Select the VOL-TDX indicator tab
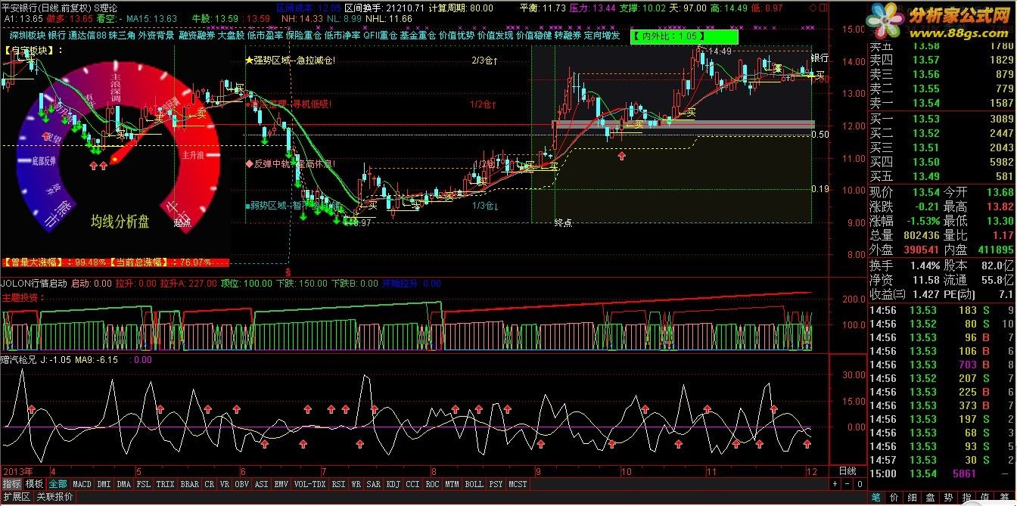This screenshot has height=506, width=1017. click(310, 484)
